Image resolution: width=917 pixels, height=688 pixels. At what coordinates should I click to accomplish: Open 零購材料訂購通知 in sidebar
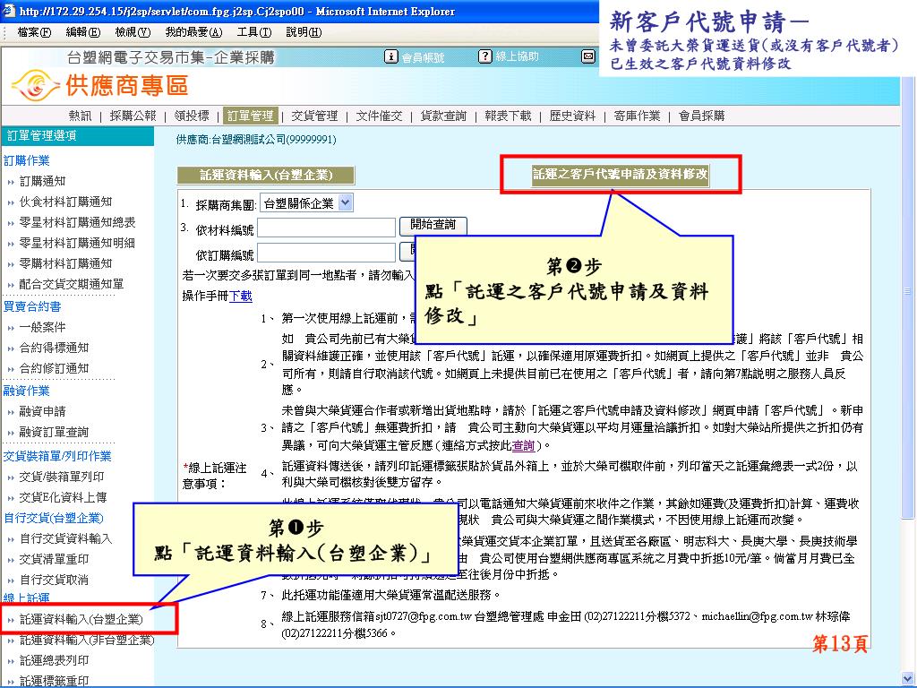pyautogui.click(x=65, y=264)
